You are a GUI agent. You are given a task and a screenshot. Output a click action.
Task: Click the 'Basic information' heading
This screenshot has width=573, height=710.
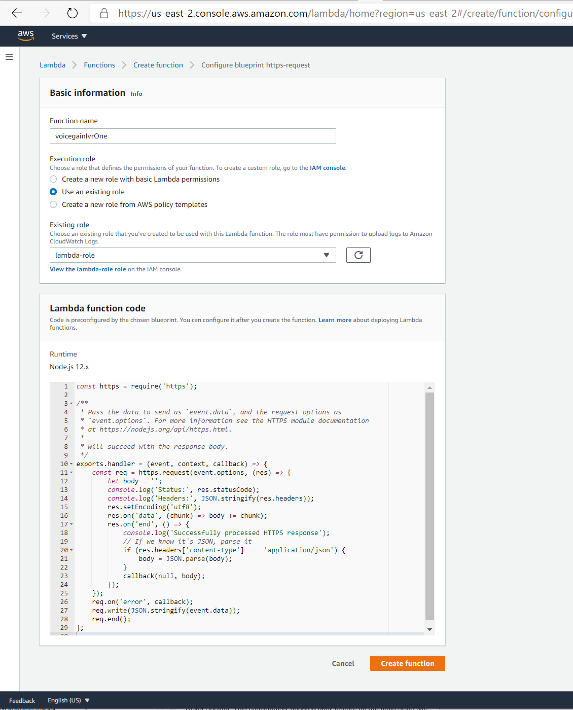[x=88, y=93]
